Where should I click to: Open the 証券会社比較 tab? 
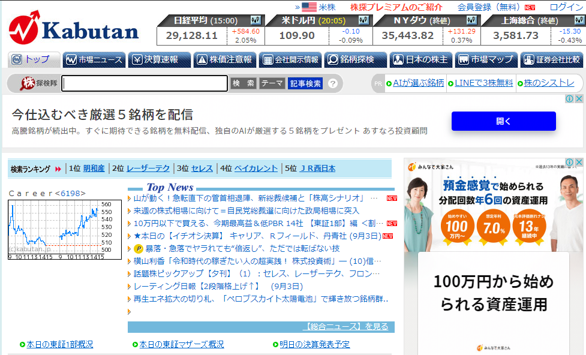click(552, 60)
